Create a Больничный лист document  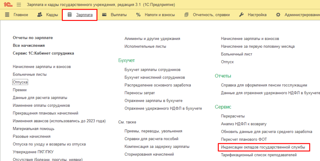(237, 54)
